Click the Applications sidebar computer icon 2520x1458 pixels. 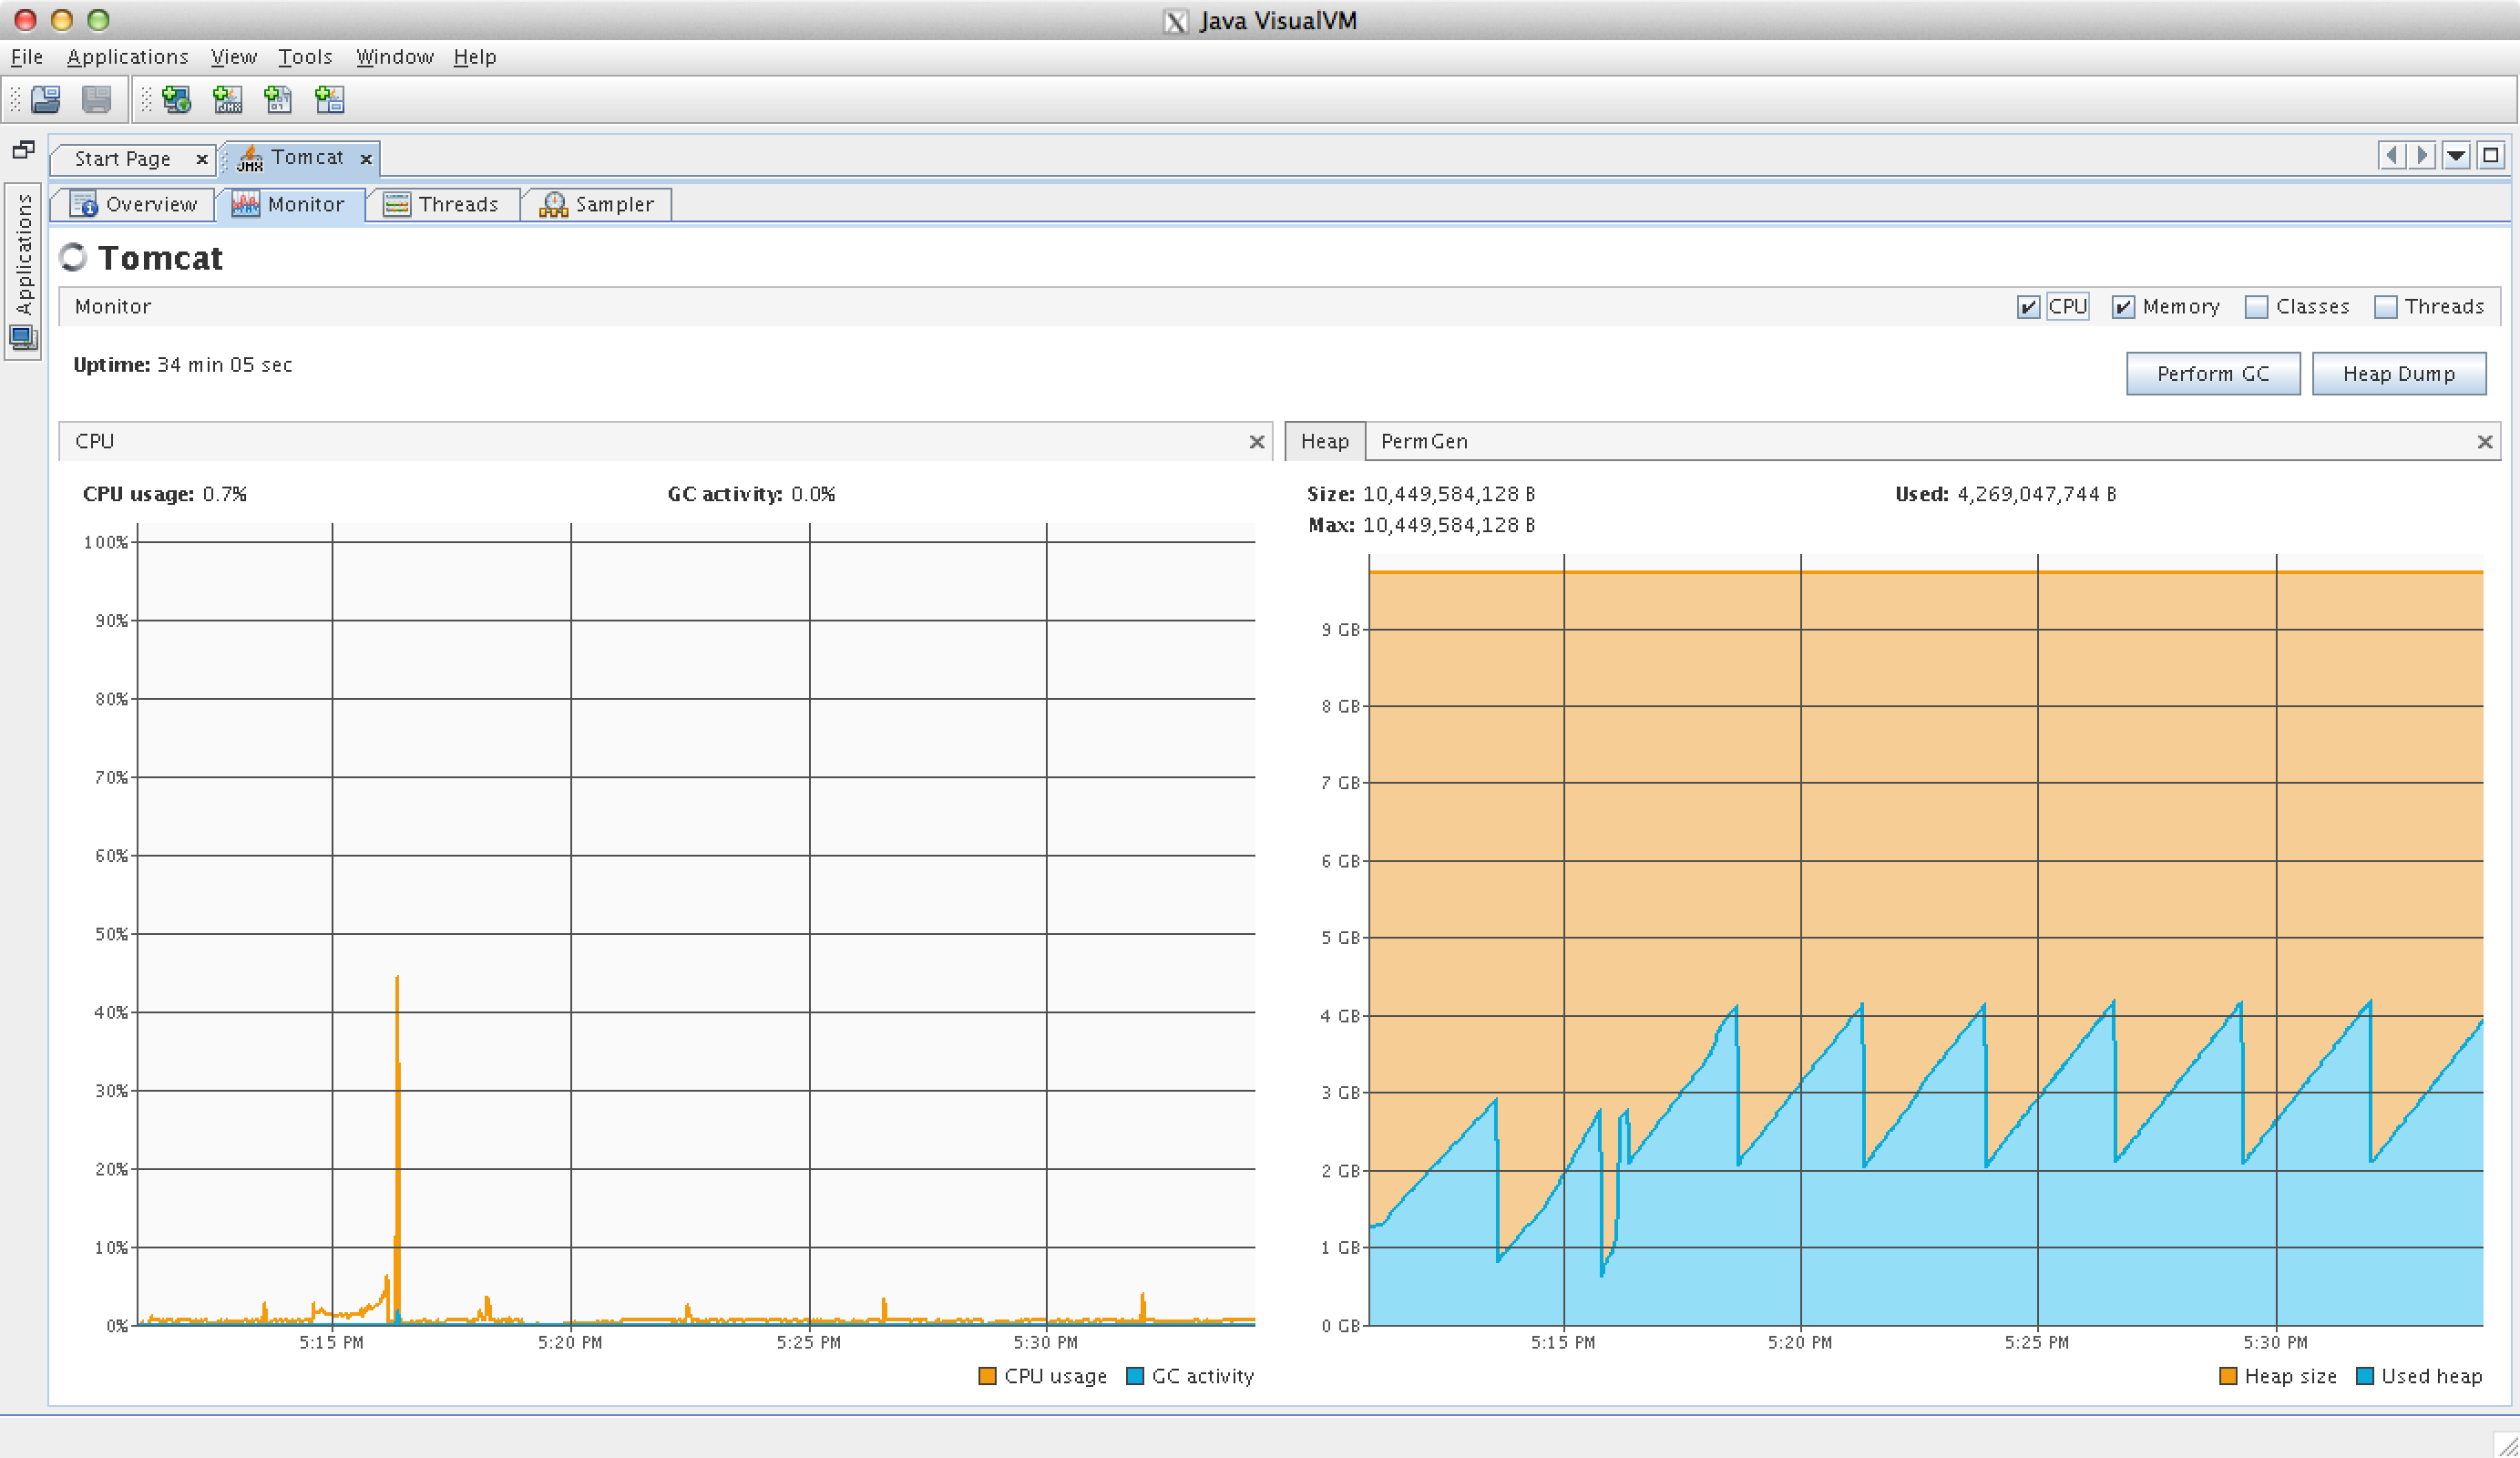(23, 338)
